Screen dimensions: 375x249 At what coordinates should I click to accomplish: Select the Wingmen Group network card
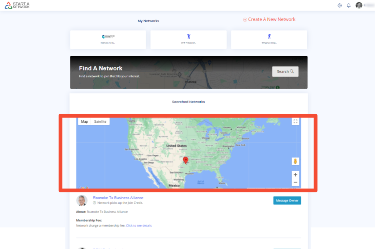click(x=269, y=39)
